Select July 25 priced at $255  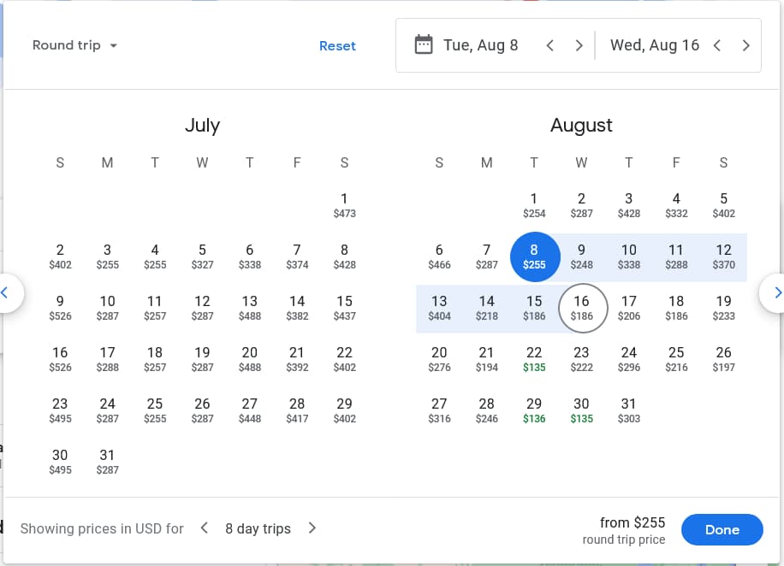click(x=155, y=410)
